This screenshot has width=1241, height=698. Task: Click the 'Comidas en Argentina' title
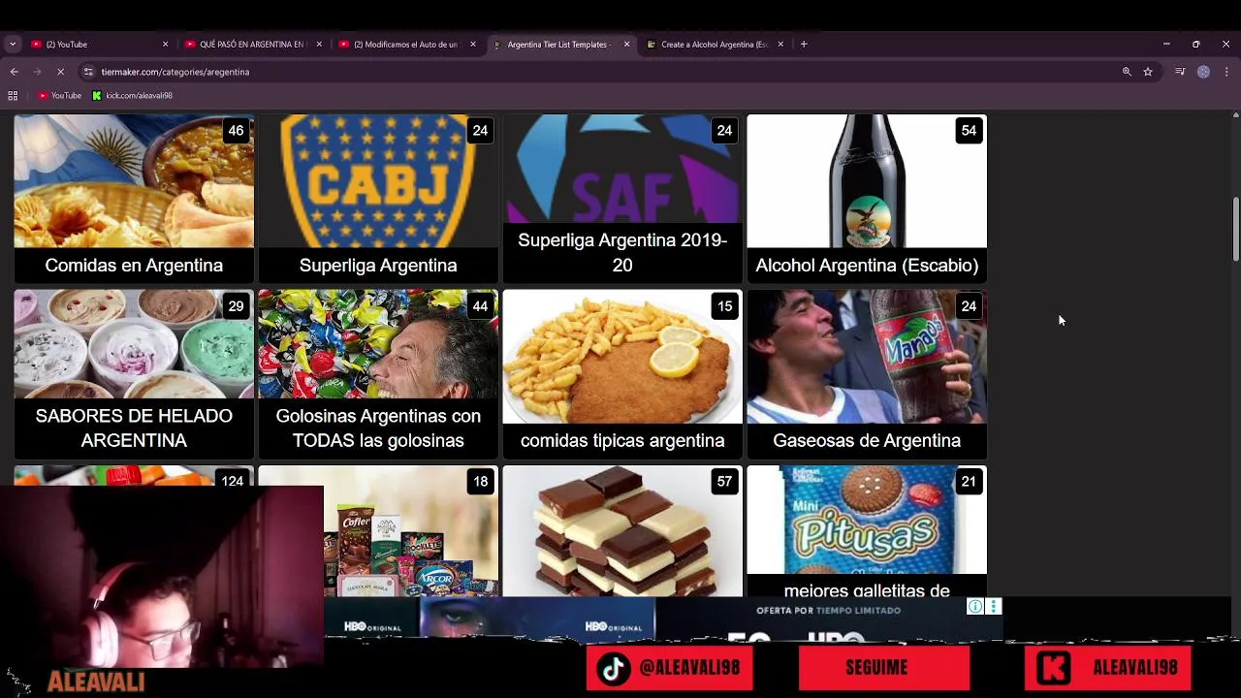(x=134, y=265)
